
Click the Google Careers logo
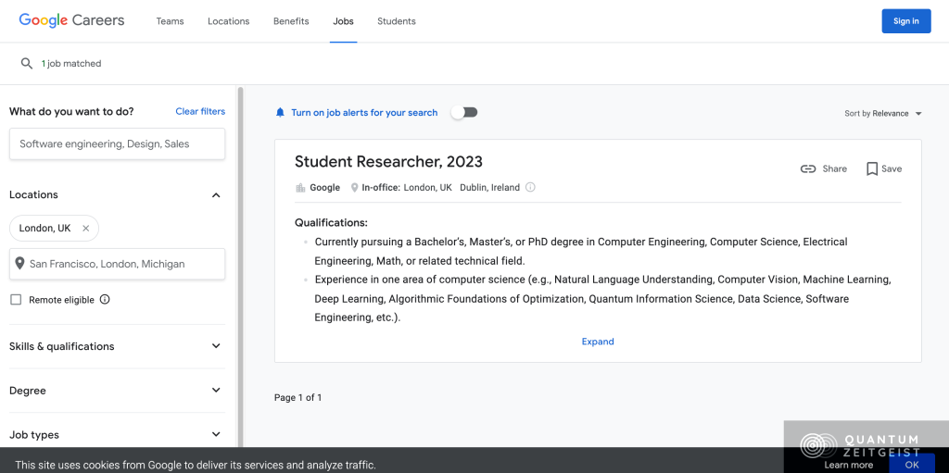71,20
